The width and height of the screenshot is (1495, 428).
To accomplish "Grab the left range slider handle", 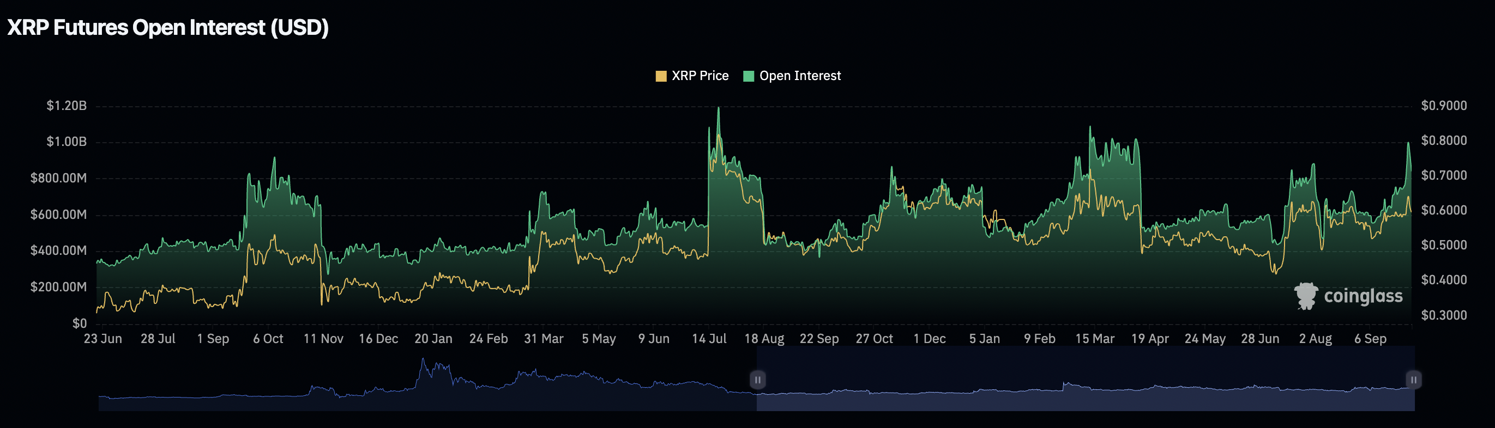I will pos(757,380).
